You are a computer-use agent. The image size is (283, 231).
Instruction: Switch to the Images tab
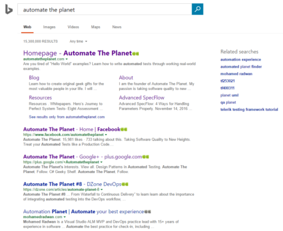pos(49,27)
